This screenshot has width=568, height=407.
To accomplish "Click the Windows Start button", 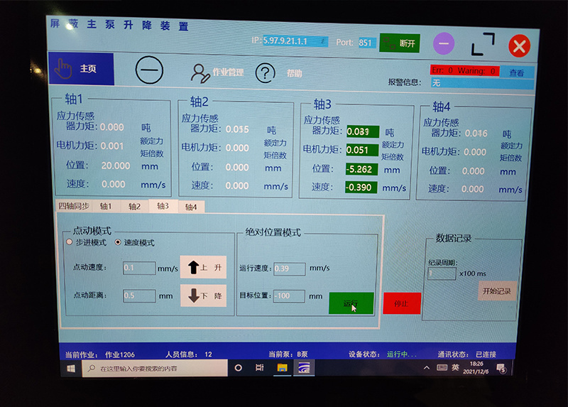I will click(71, 369).
